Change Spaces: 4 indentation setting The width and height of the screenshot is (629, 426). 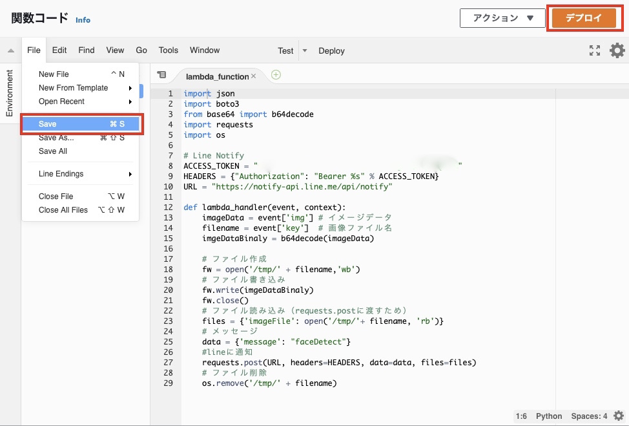(589, 416)
